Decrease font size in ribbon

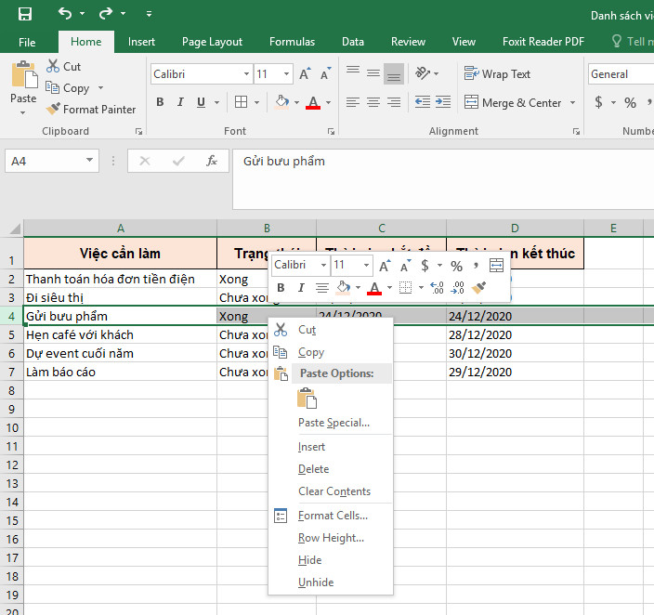325,73
